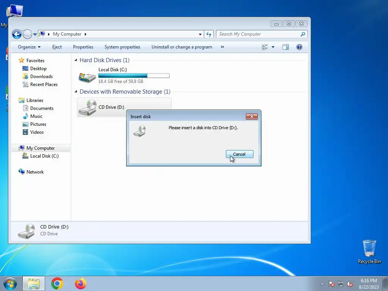Open the network tray icon
Viewport: 388px width, 291px height.
pyautogui.click(x=341, y=284)
